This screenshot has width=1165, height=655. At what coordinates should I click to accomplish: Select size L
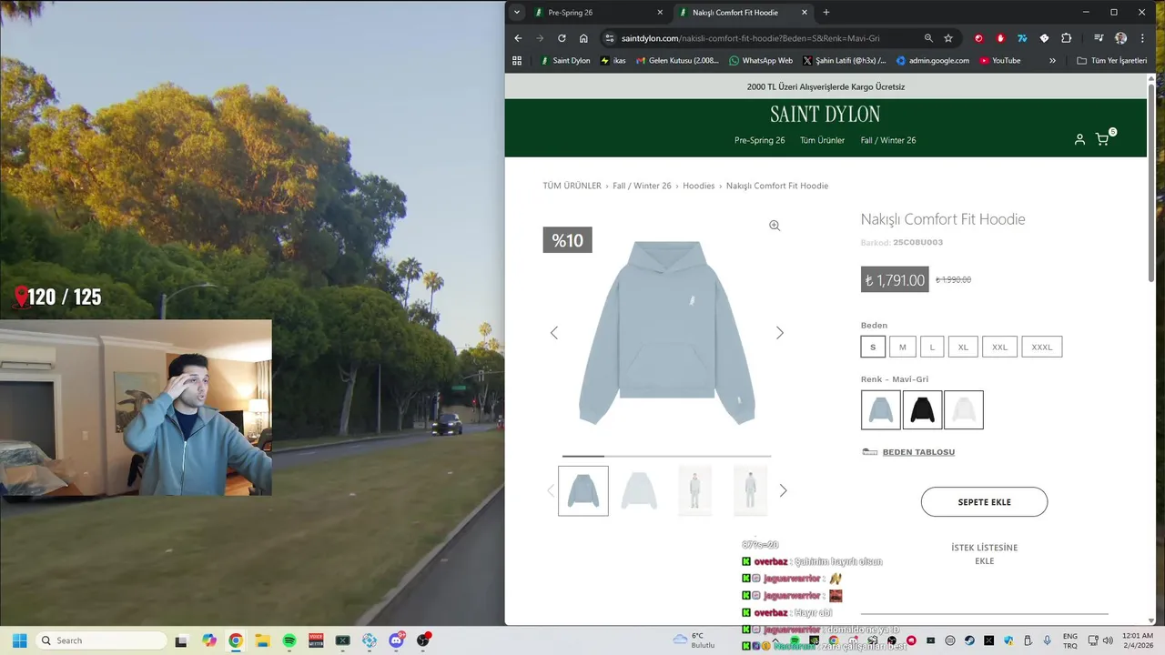tap(932, 347)
